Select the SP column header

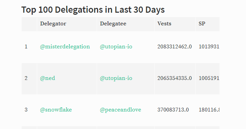[x=202, y=24]
